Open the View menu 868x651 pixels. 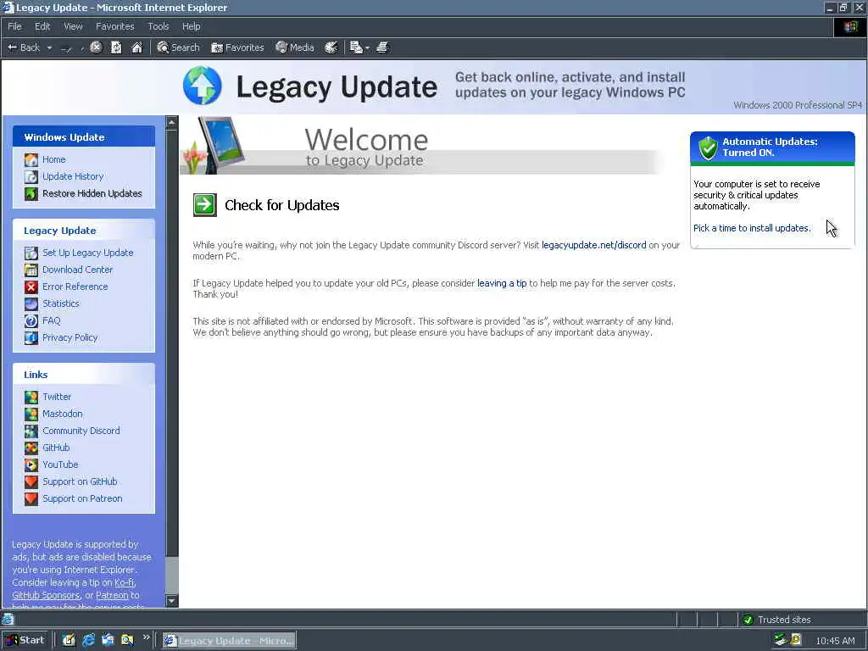pyautogui.click(x=73, y=26)
